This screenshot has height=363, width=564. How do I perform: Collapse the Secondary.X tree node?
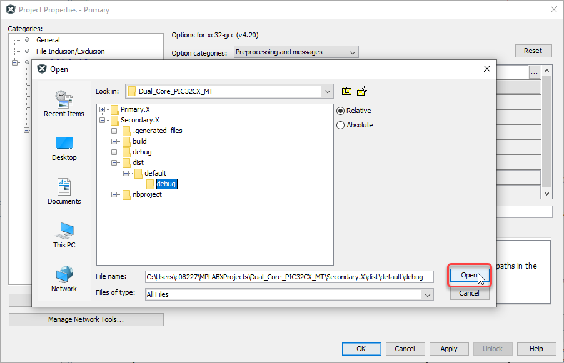103,120
